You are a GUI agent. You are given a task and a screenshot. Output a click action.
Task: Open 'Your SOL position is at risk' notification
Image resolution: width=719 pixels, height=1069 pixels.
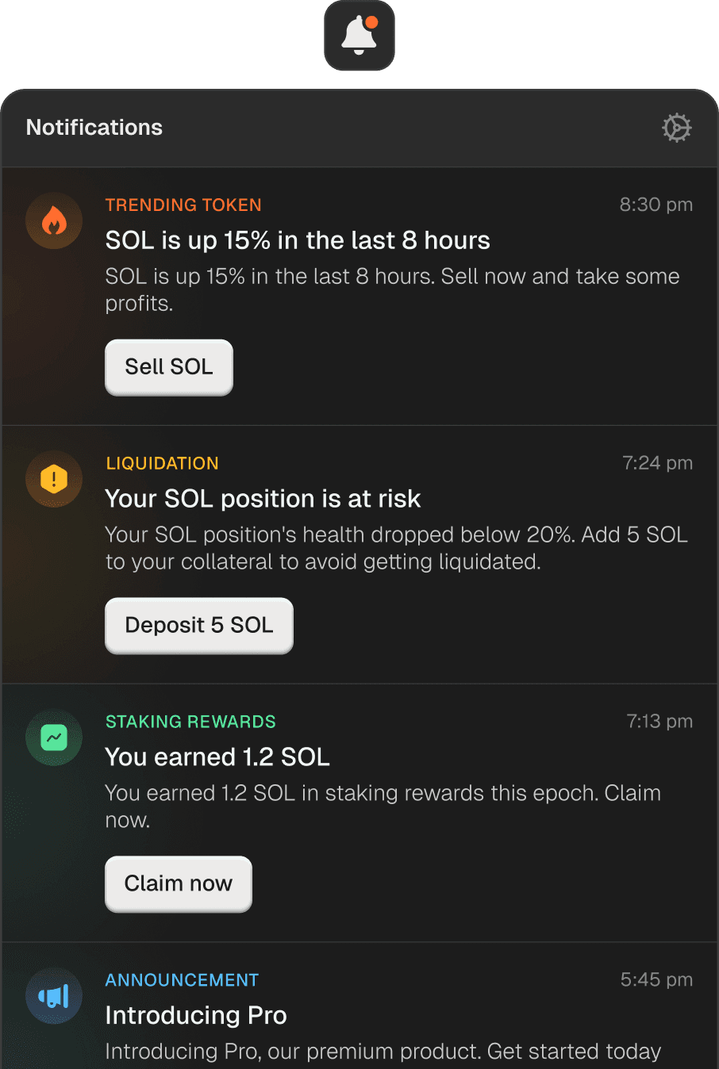click(263, 499)
